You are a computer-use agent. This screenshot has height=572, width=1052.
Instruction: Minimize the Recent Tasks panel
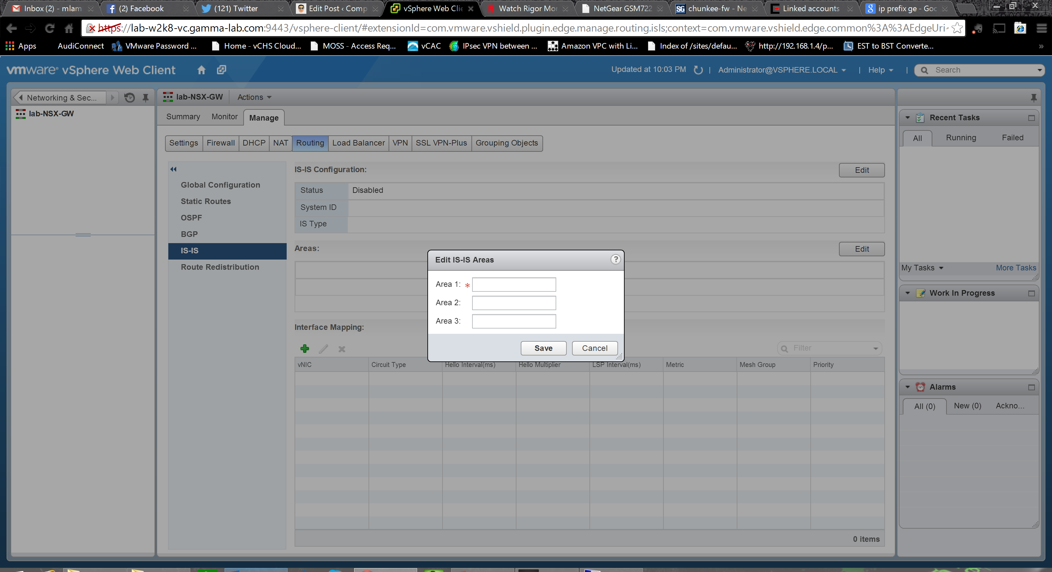point(1031,118)
